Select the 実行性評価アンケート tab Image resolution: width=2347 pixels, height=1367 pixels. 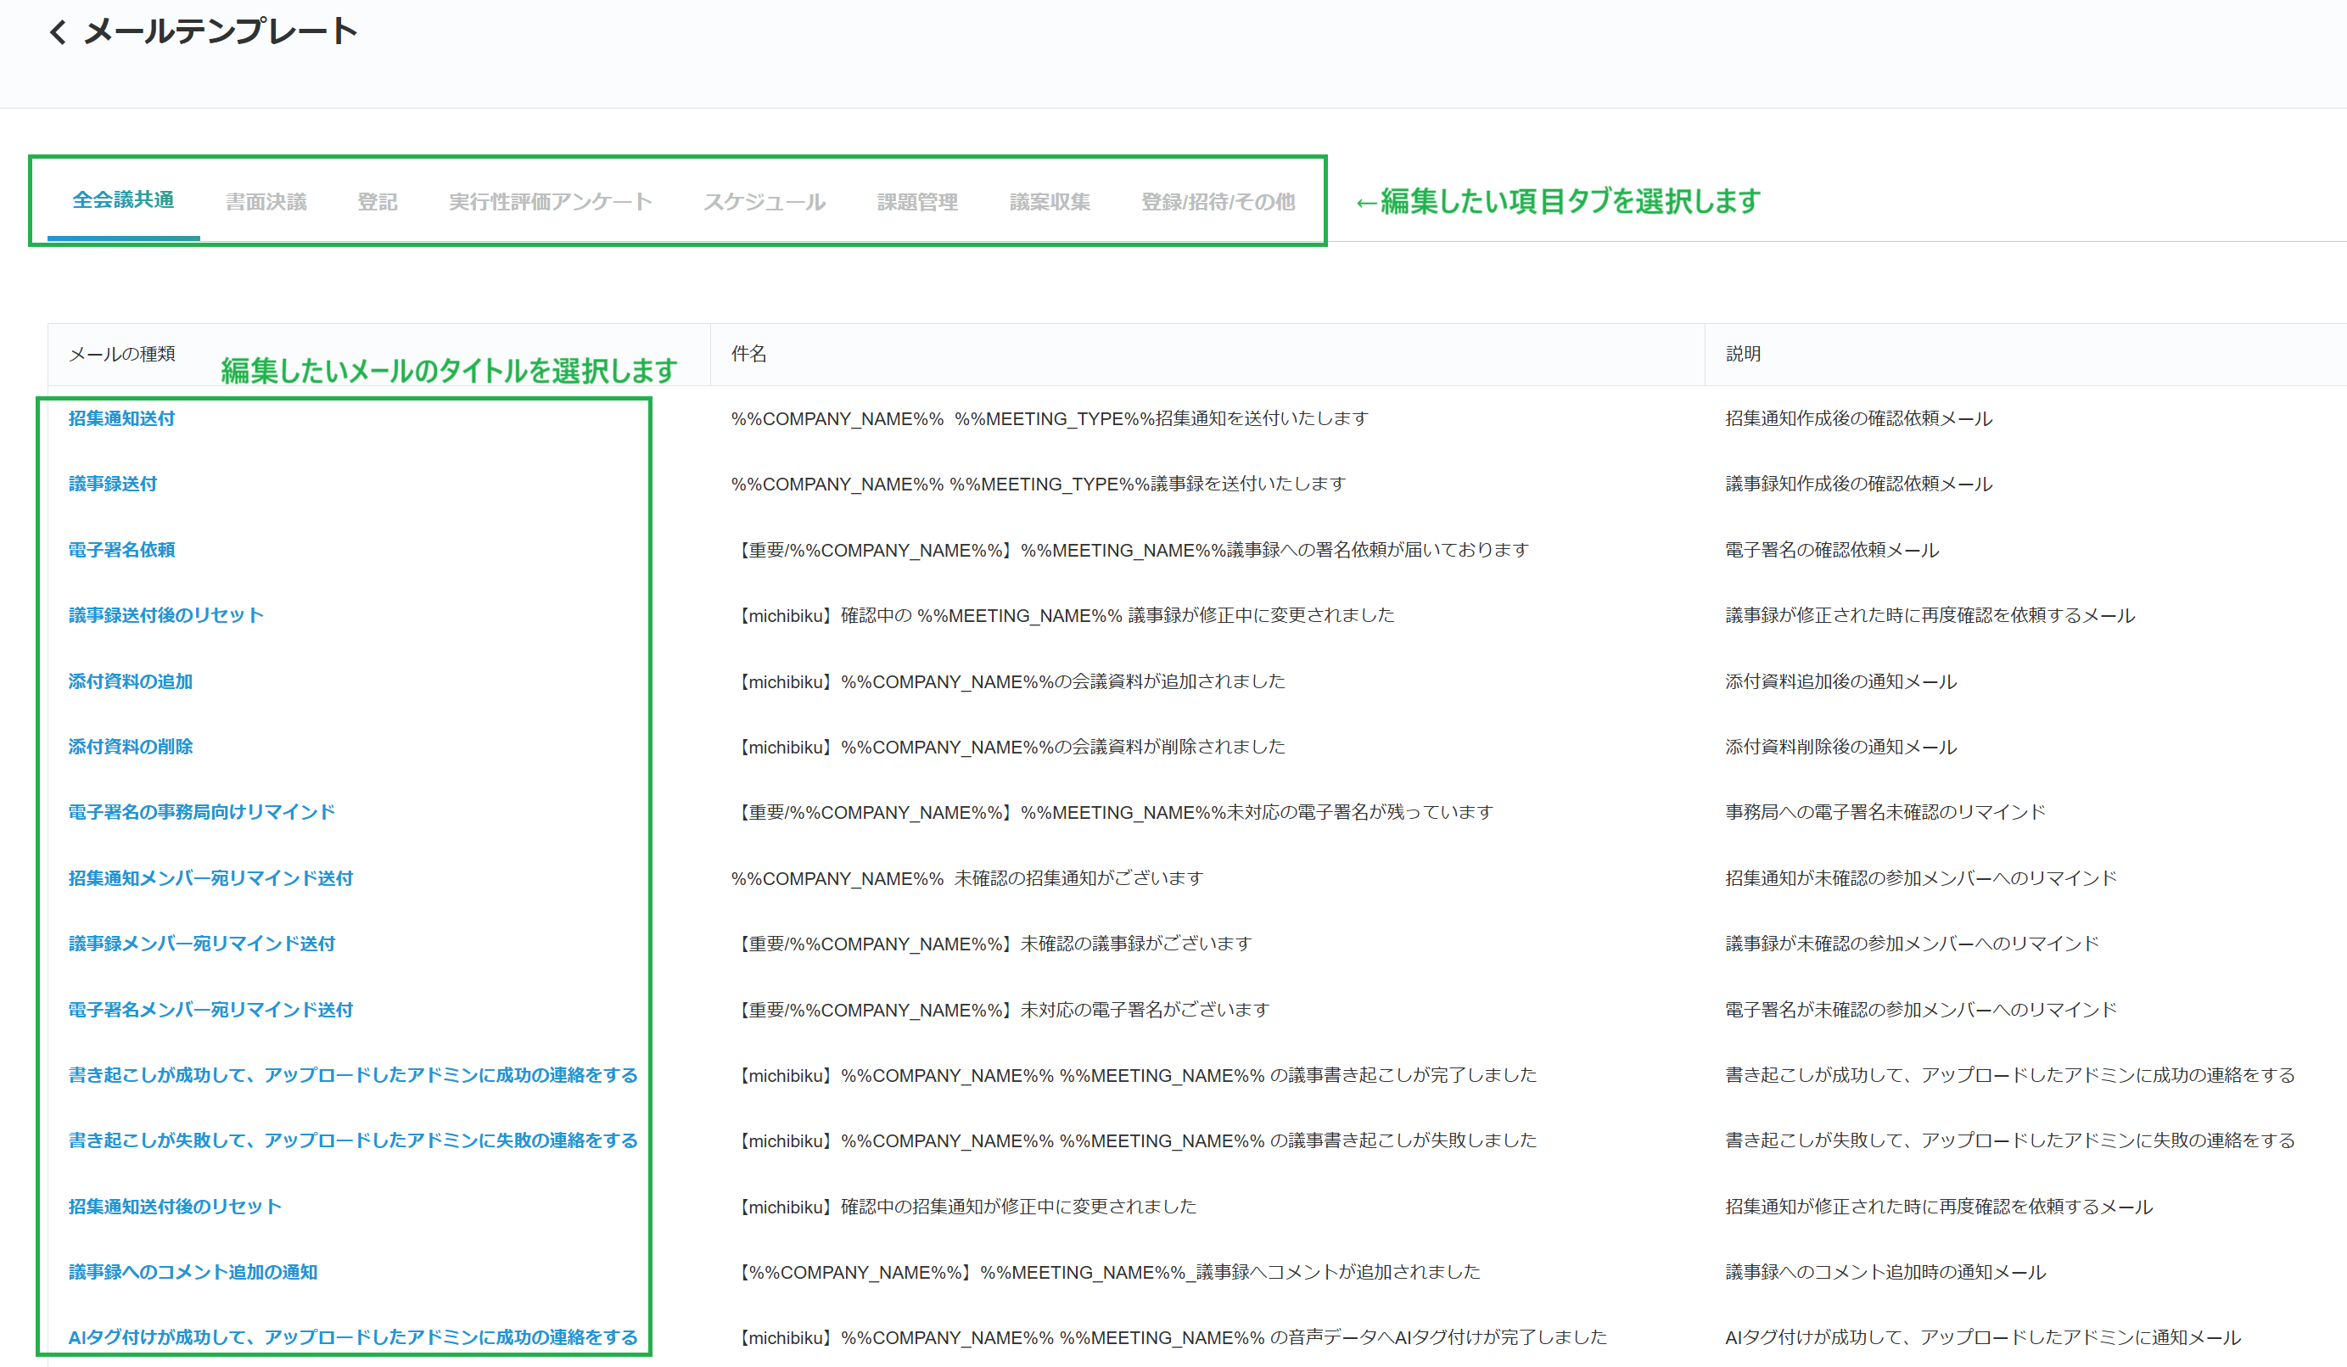pos(550,201)
